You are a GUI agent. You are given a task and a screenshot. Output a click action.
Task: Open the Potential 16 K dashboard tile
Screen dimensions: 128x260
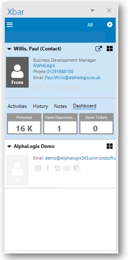click(24, 124)
